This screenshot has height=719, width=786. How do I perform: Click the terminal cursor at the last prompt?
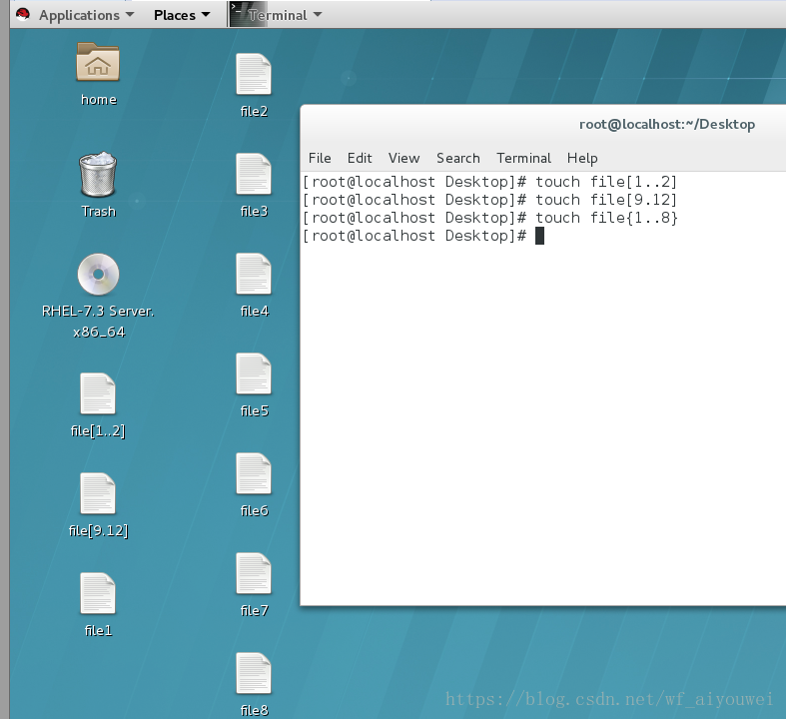(x=539, y=236)
